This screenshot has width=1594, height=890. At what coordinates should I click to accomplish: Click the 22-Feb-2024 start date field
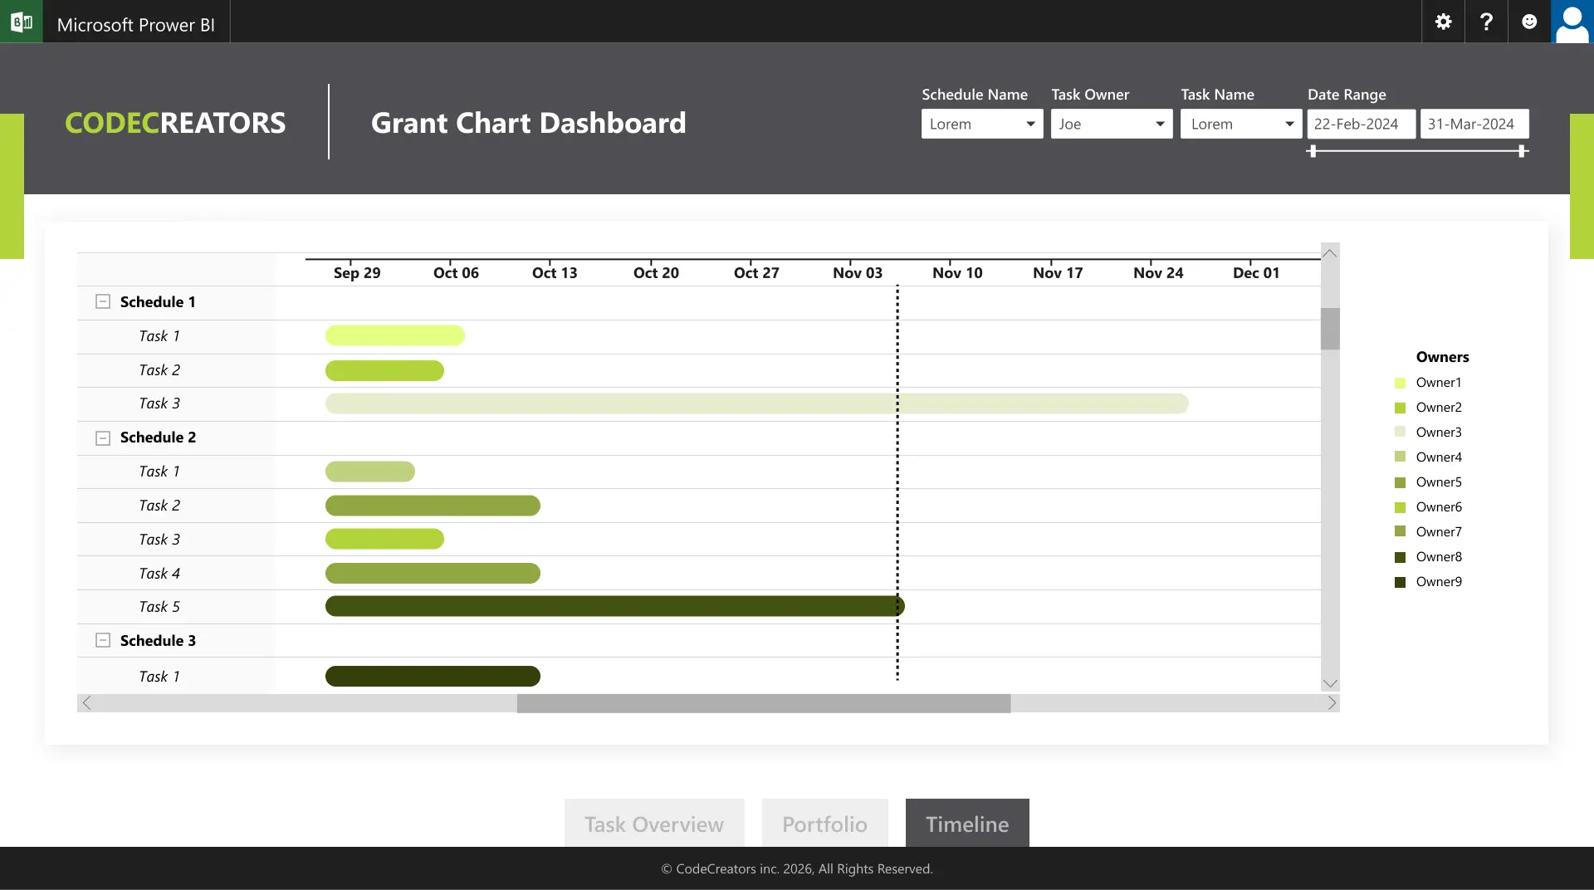(x=1361, y=124)
